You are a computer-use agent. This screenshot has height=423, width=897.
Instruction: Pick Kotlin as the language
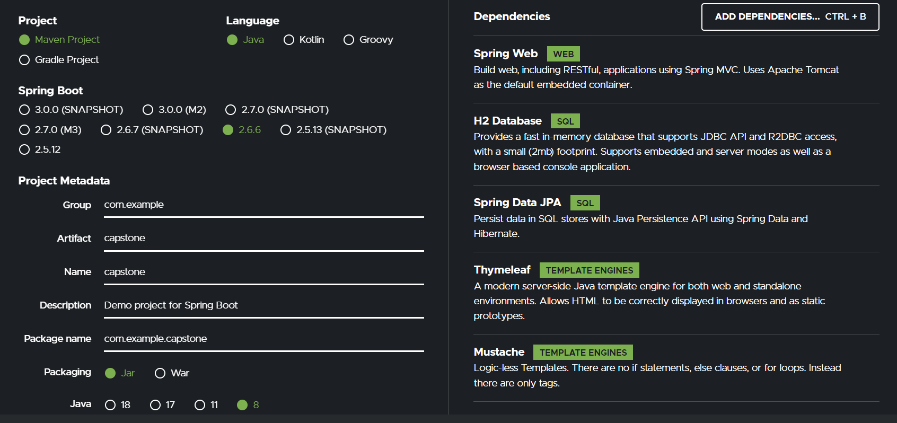tap(304, 40)
